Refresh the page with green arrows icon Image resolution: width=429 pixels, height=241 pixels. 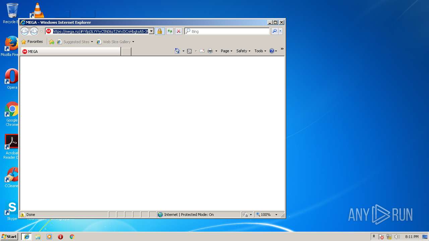pos(170,31)
